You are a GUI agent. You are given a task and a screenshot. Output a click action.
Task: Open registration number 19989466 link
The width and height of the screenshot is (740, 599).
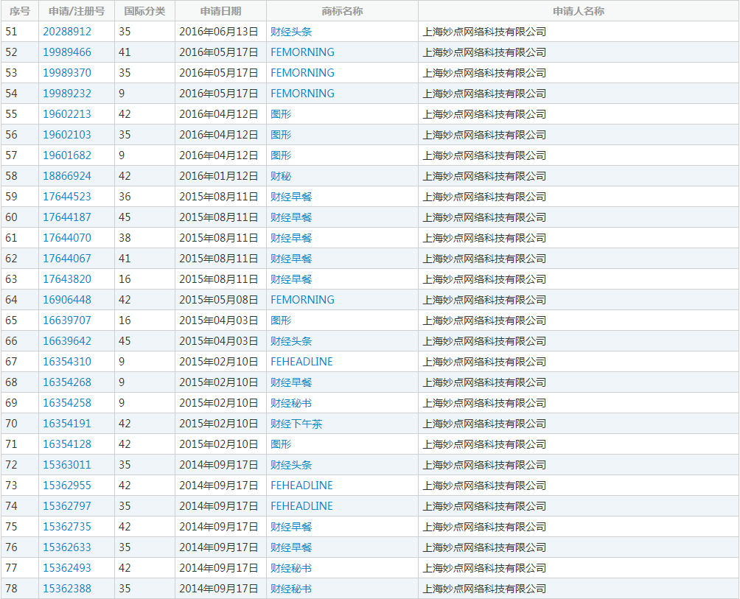(67, 52)
